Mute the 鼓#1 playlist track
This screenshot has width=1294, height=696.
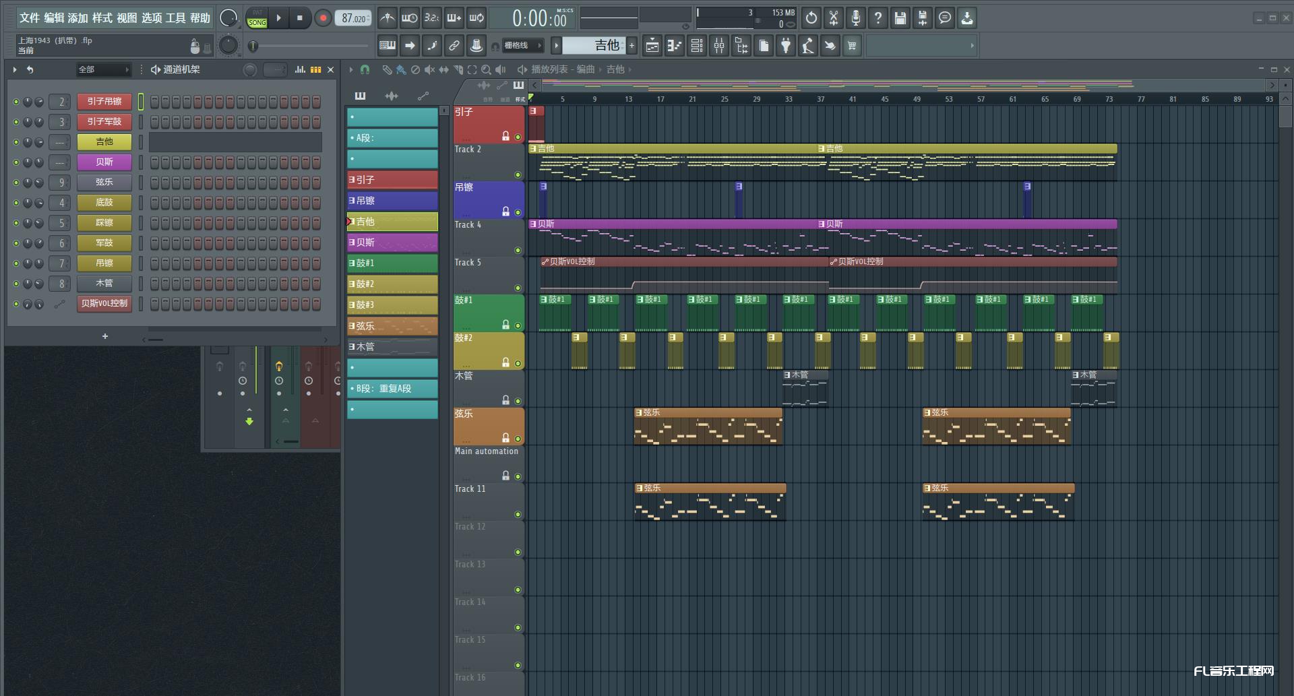(x=518, y=325)
